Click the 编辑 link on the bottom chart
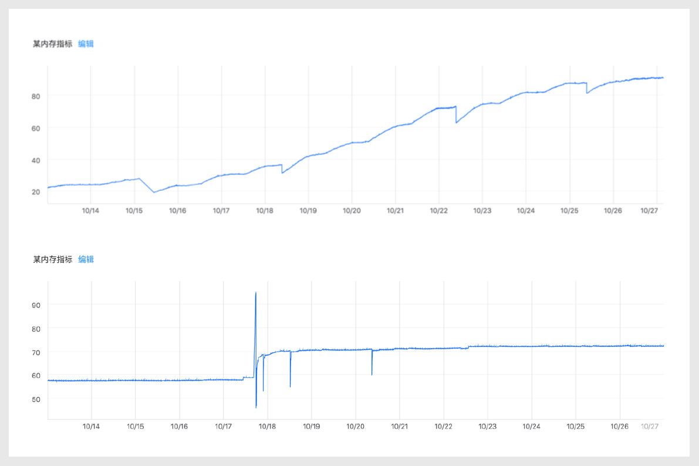The width and height of the screenshot is (699, 466). click(86, 259)
